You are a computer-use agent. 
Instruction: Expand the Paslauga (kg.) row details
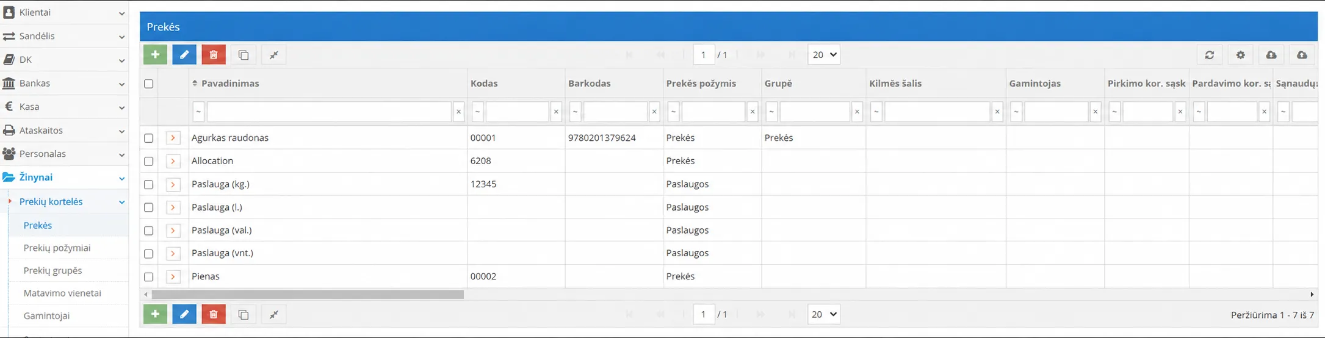tap(173, 184)
